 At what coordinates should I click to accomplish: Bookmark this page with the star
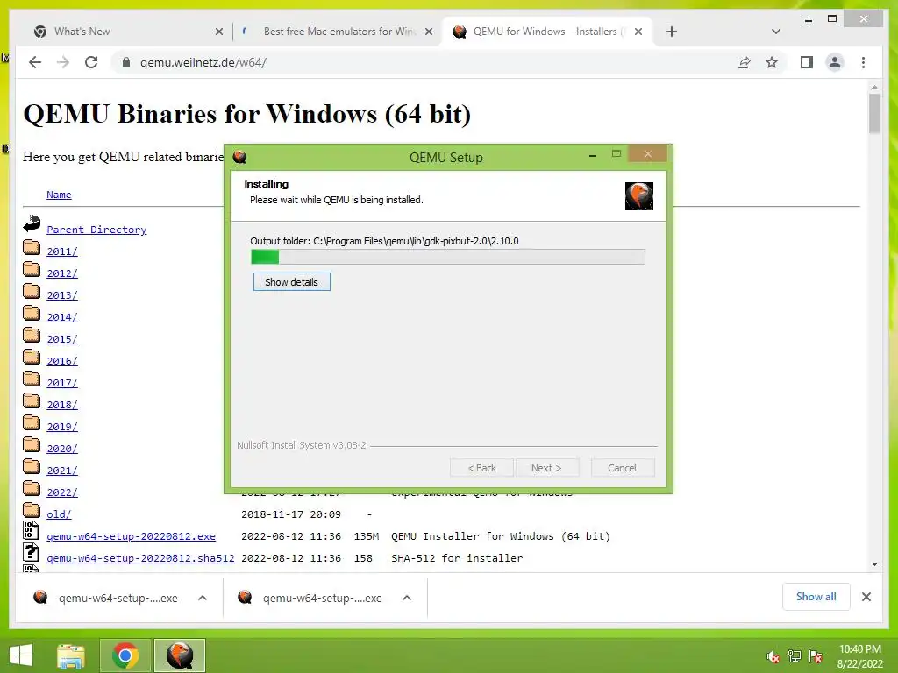click(772, 62)
